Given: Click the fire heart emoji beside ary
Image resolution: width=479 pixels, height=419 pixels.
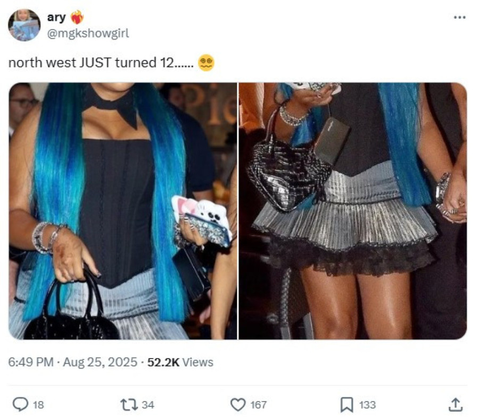Looking at the screenshot, I should click(77, 17).
